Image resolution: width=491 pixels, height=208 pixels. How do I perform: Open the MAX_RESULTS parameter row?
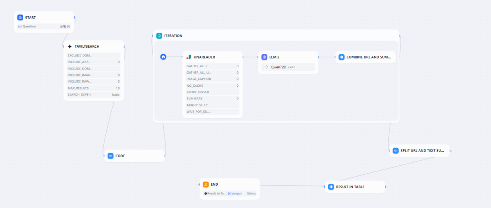[x=94, y=88]
